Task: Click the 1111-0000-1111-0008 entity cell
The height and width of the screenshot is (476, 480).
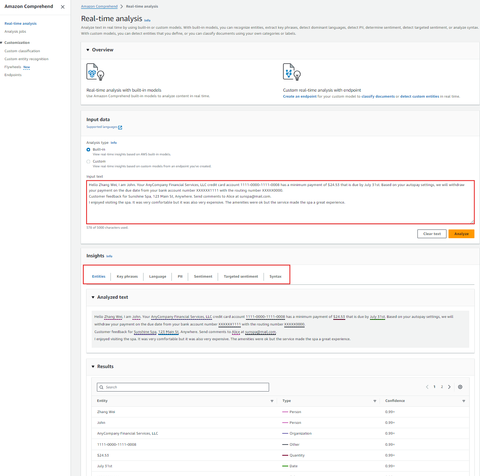Action: click(x=117, y=445)
